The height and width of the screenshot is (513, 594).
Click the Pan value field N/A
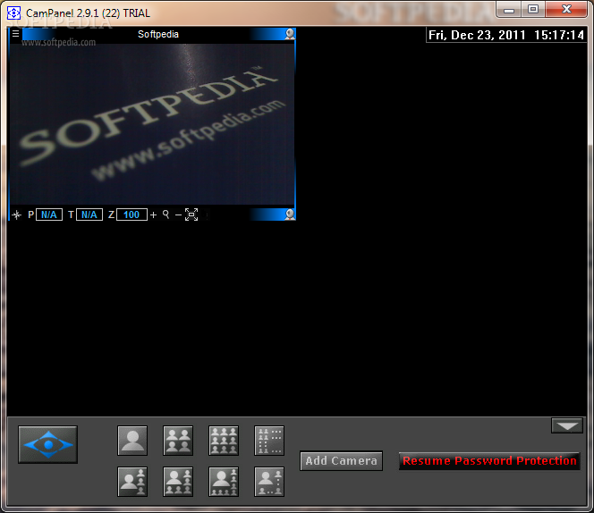[x=49, y=214]
